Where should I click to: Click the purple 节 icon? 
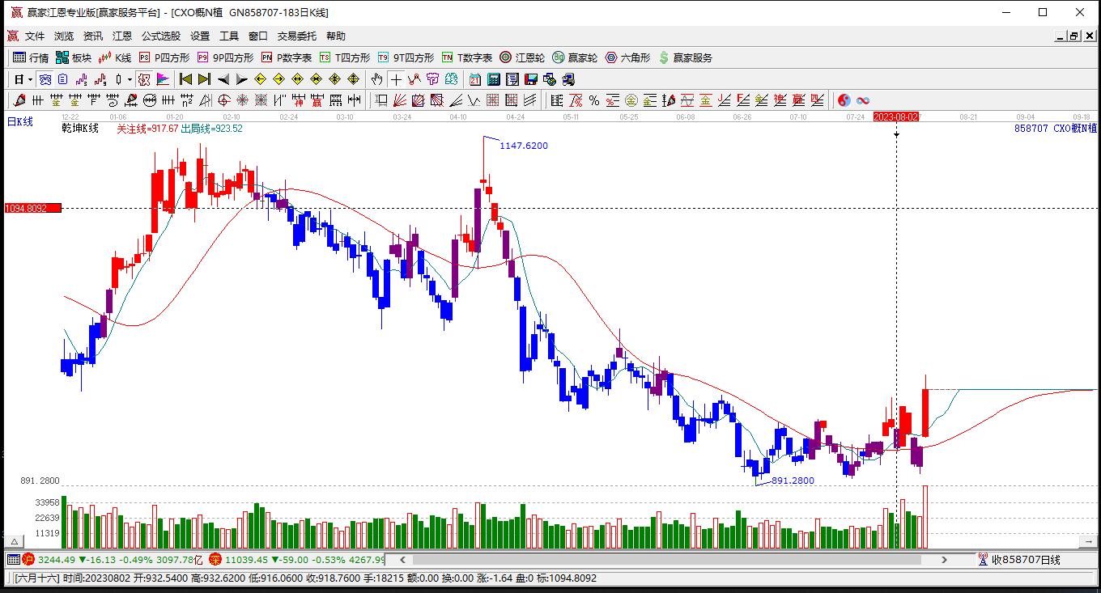[x=433, y=79]
